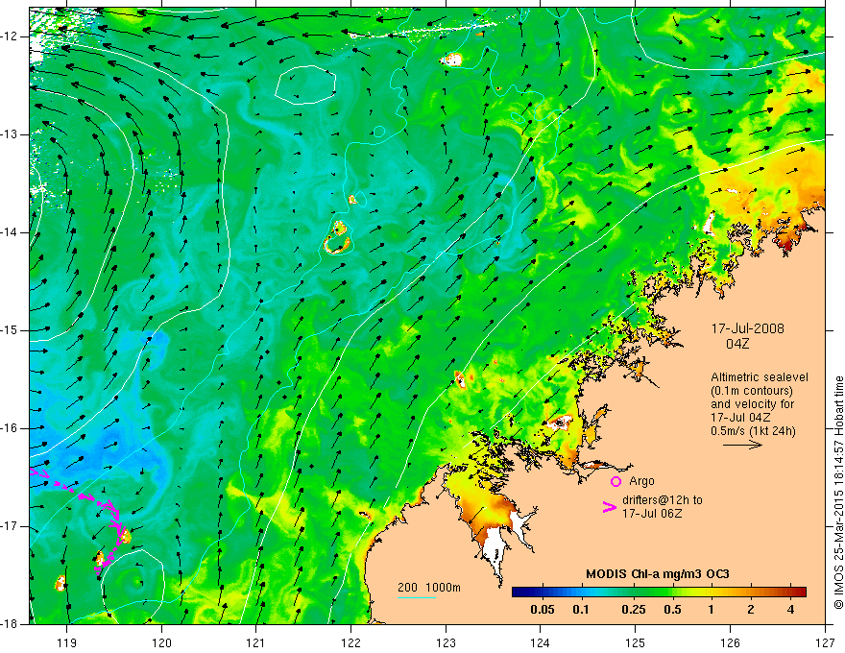Click the colorbar value 4

coord(790,610)
